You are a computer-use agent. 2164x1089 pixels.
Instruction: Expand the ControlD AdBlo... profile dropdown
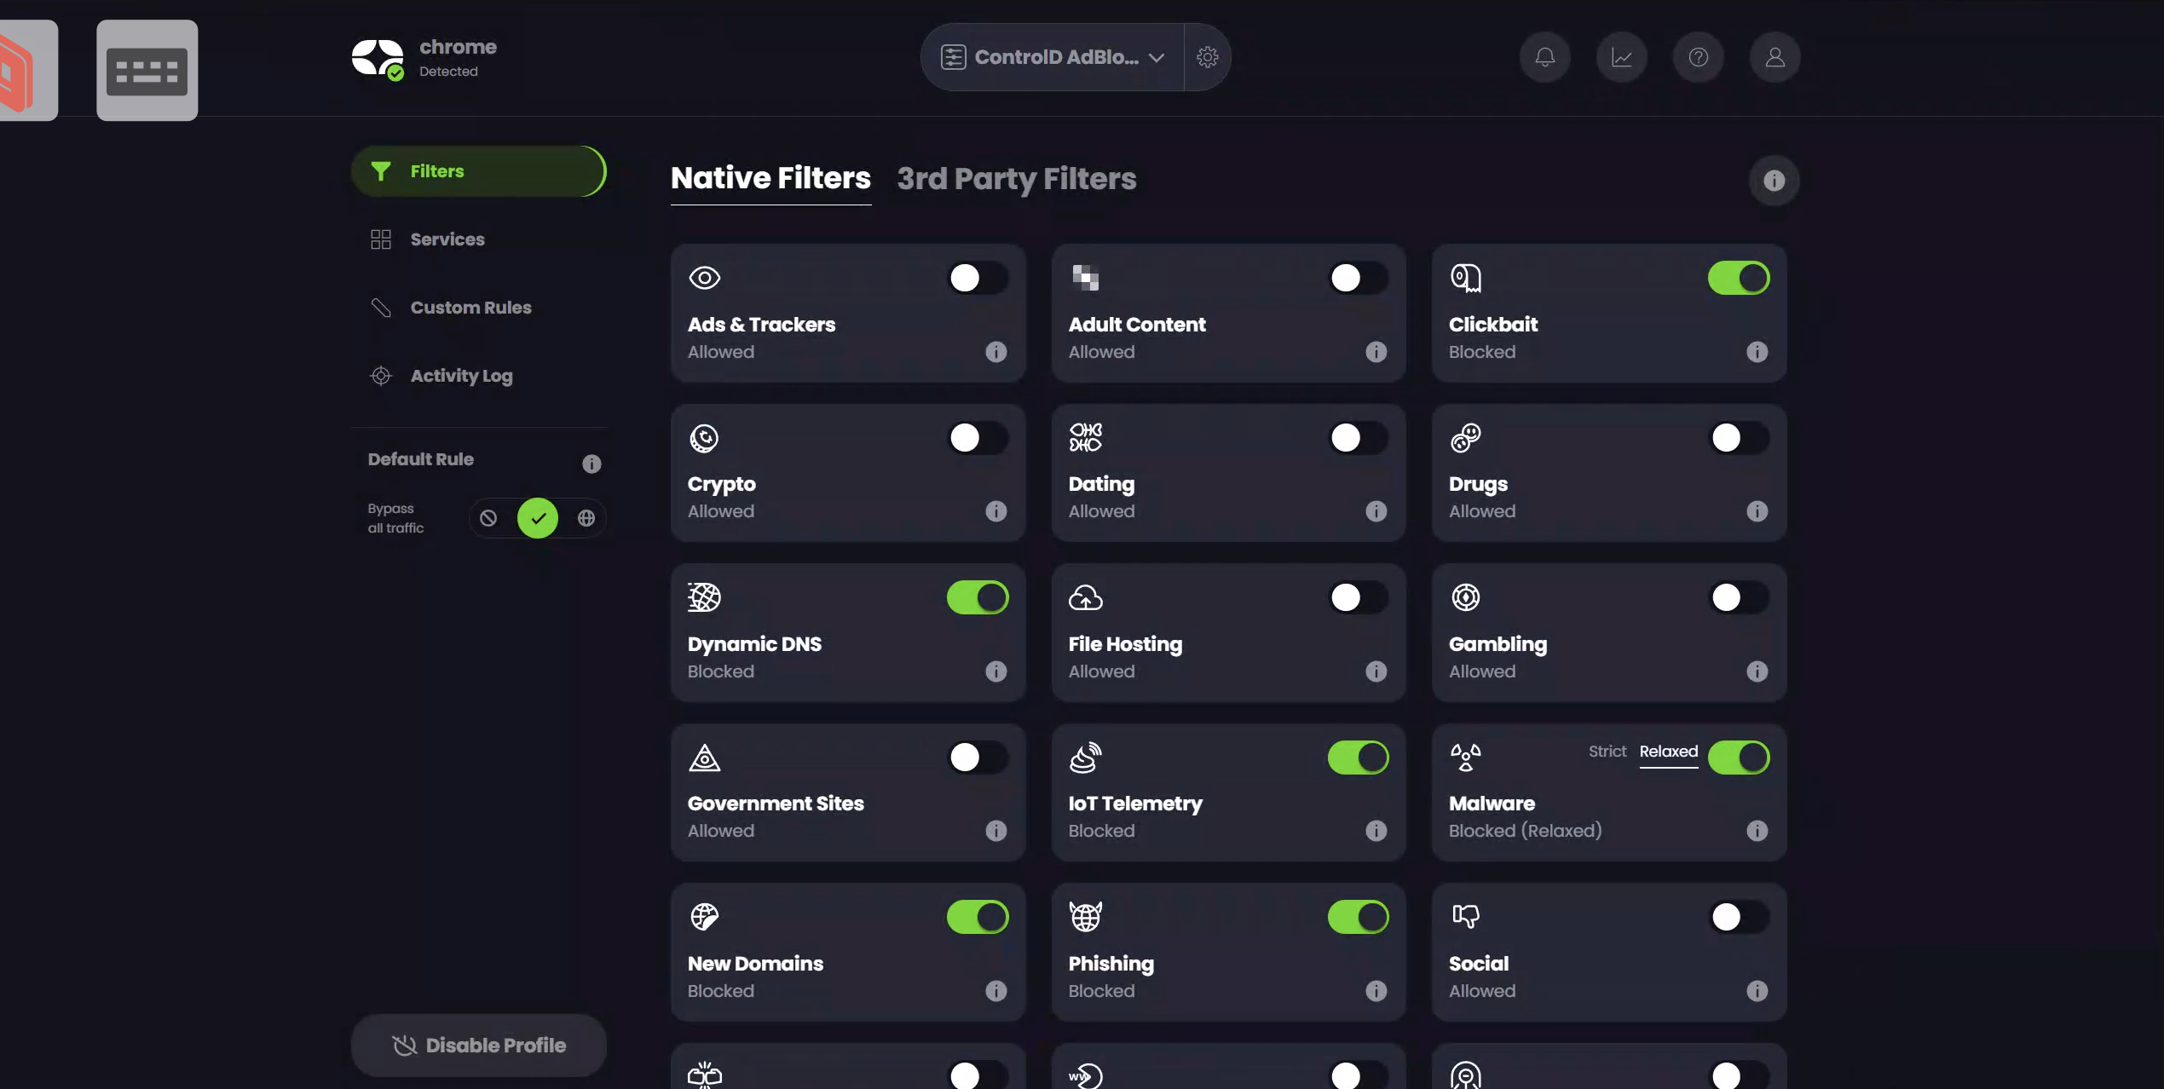coord(1053,57)
